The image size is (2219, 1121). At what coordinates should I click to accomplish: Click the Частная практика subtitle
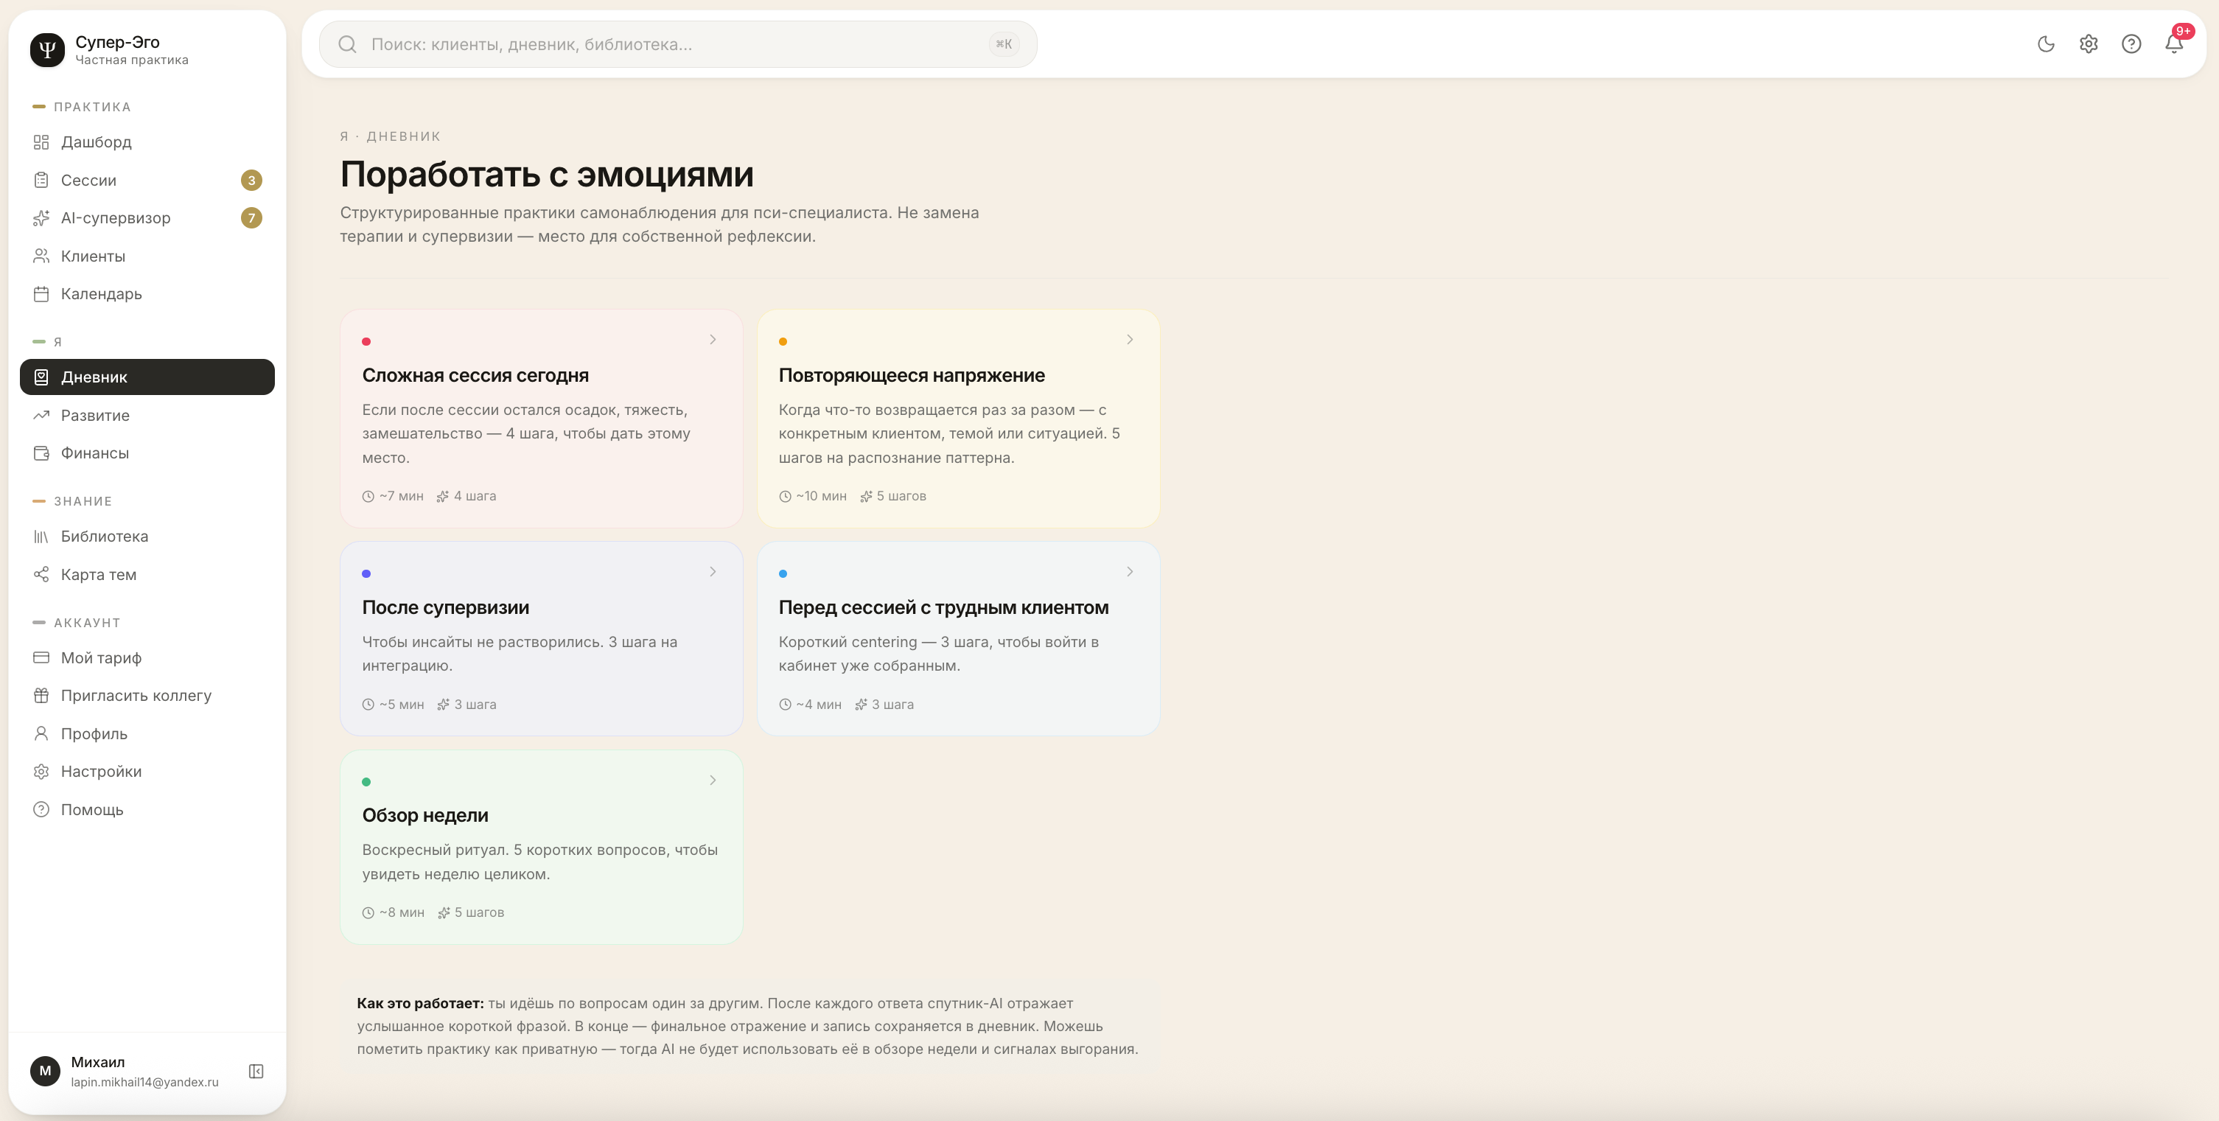point(132,60)
